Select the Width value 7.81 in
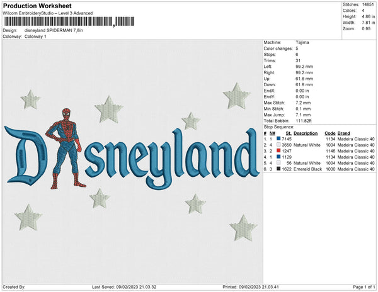This screenshot has width=378, height=292. point(369,23)
